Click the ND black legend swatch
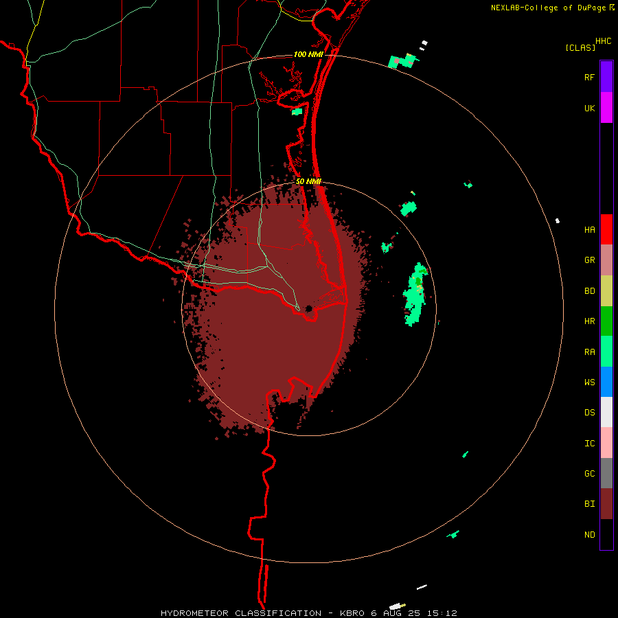This screenshot has height=618, width=618. click(606, 534)
